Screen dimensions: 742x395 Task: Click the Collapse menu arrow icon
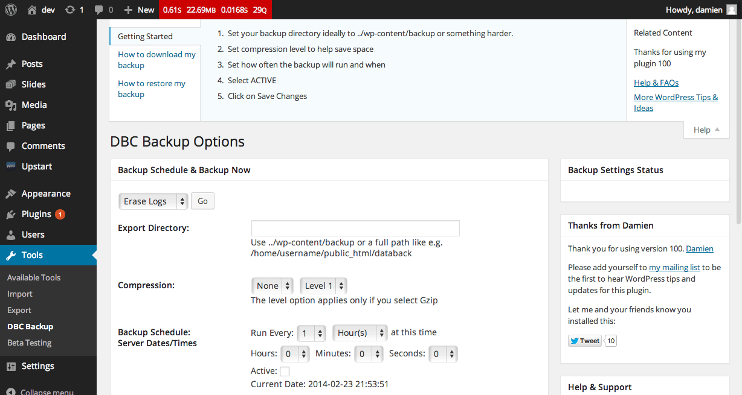(x=11, y=391)
